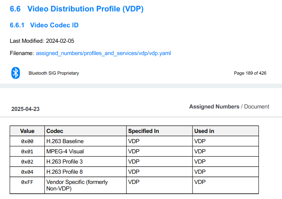Click the Used in column header
The height and width of the screenshot is (199, 282).
click(225, 131)
